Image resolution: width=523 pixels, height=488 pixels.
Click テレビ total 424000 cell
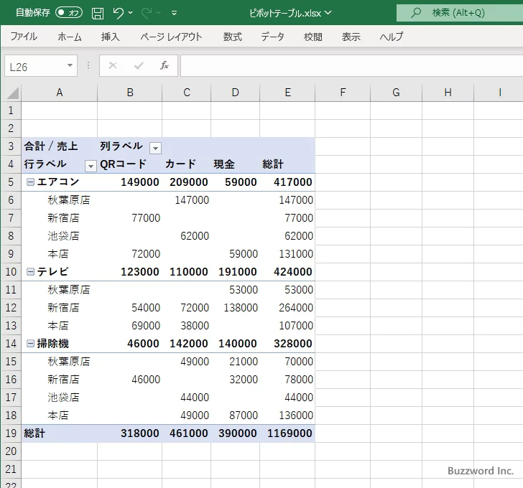(287, 272)
